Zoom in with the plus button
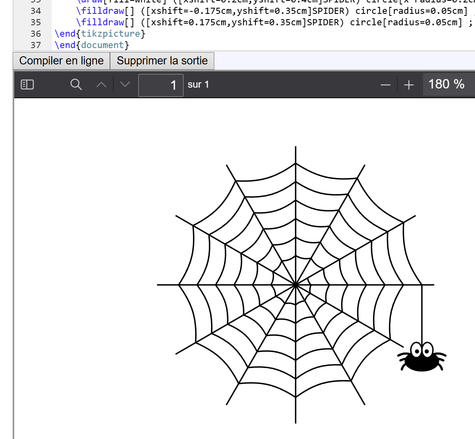Image resolution: width=475 pixels, height=439 pixels. coord(409,85)
